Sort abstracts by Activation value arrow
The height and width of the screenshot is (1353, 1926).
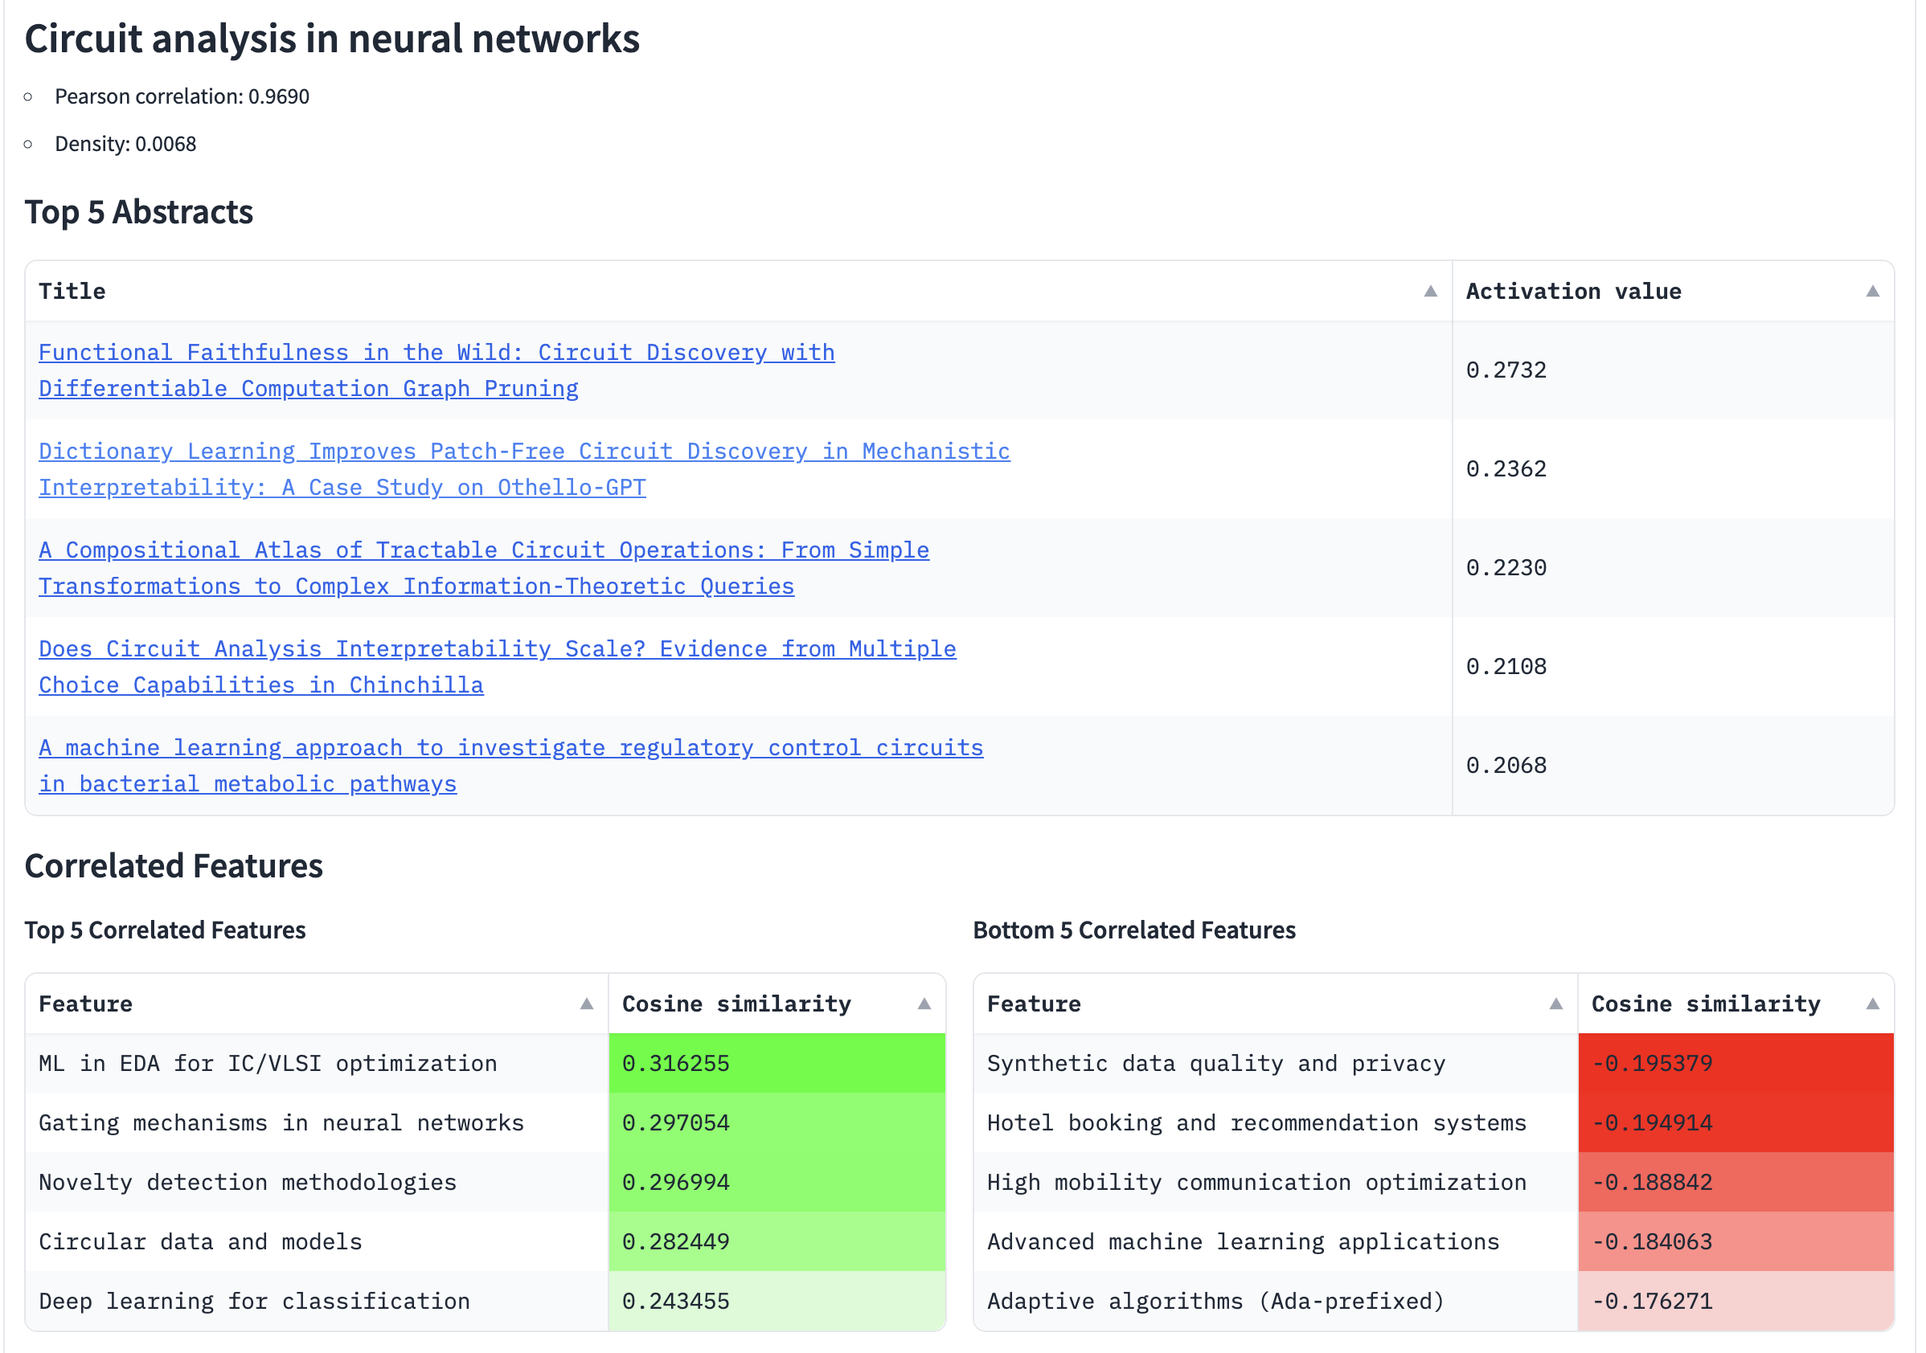point(1872,292)
